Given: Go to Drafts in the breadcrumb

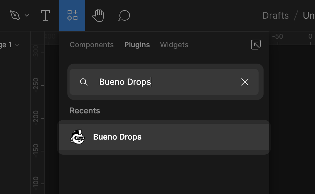Looking at the screenshot, I should point(275,15).
